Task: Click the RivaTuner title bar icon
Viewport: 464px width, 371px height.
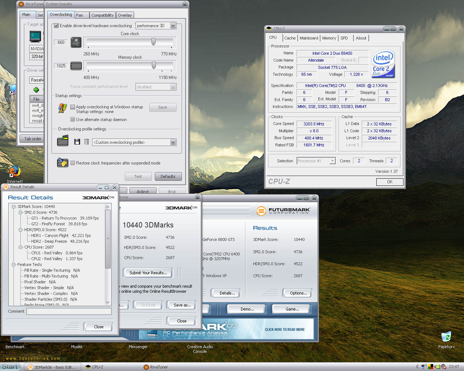Action: 22,4
